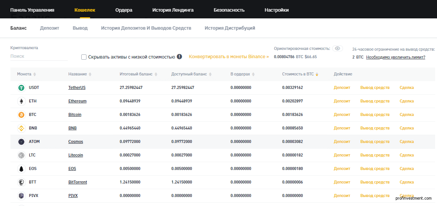Click the EOS coin icon

[x=21, y=168]
